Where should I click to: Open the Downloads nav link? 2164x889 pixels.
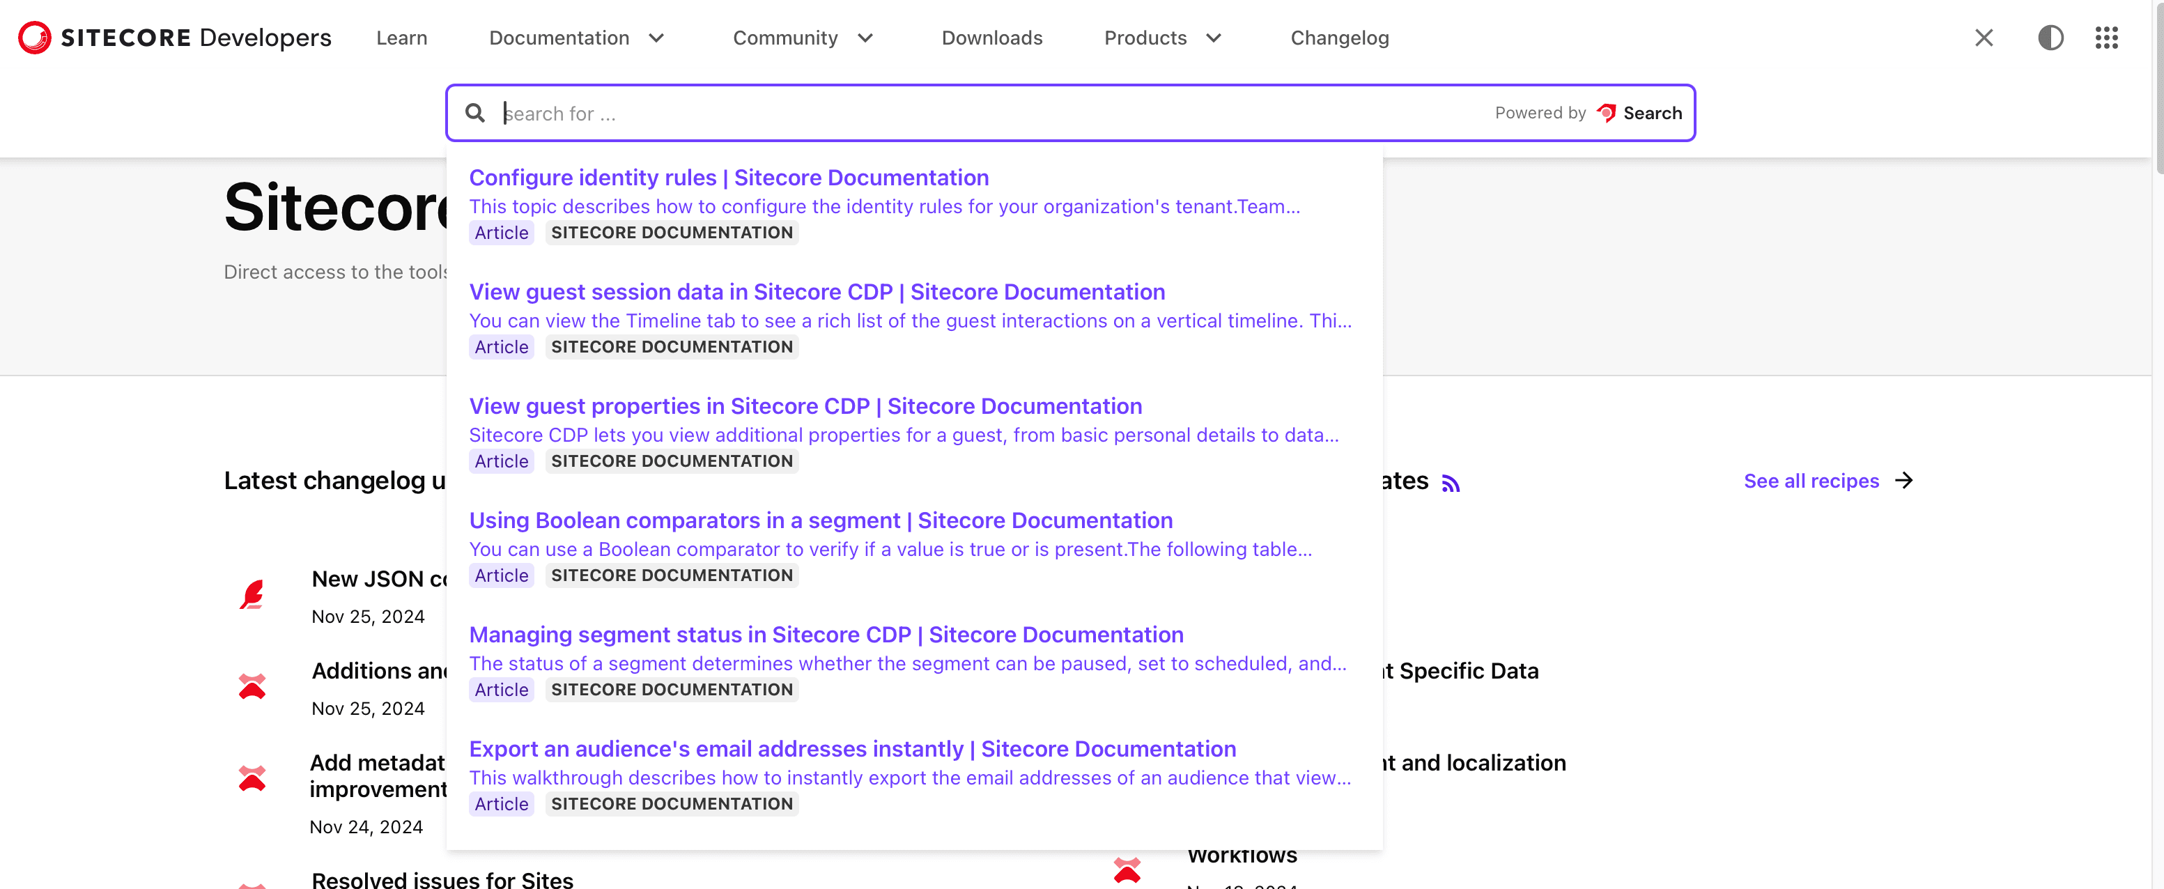(991, 38)
